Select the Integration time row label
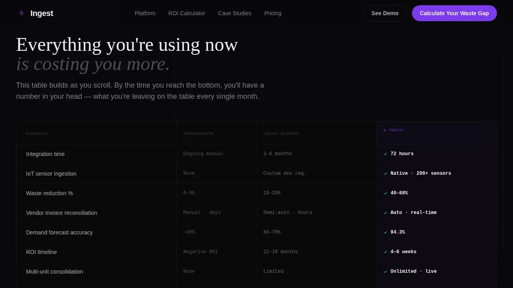The height and width of the screenshot is (288, 513). (x=45, y=154)
